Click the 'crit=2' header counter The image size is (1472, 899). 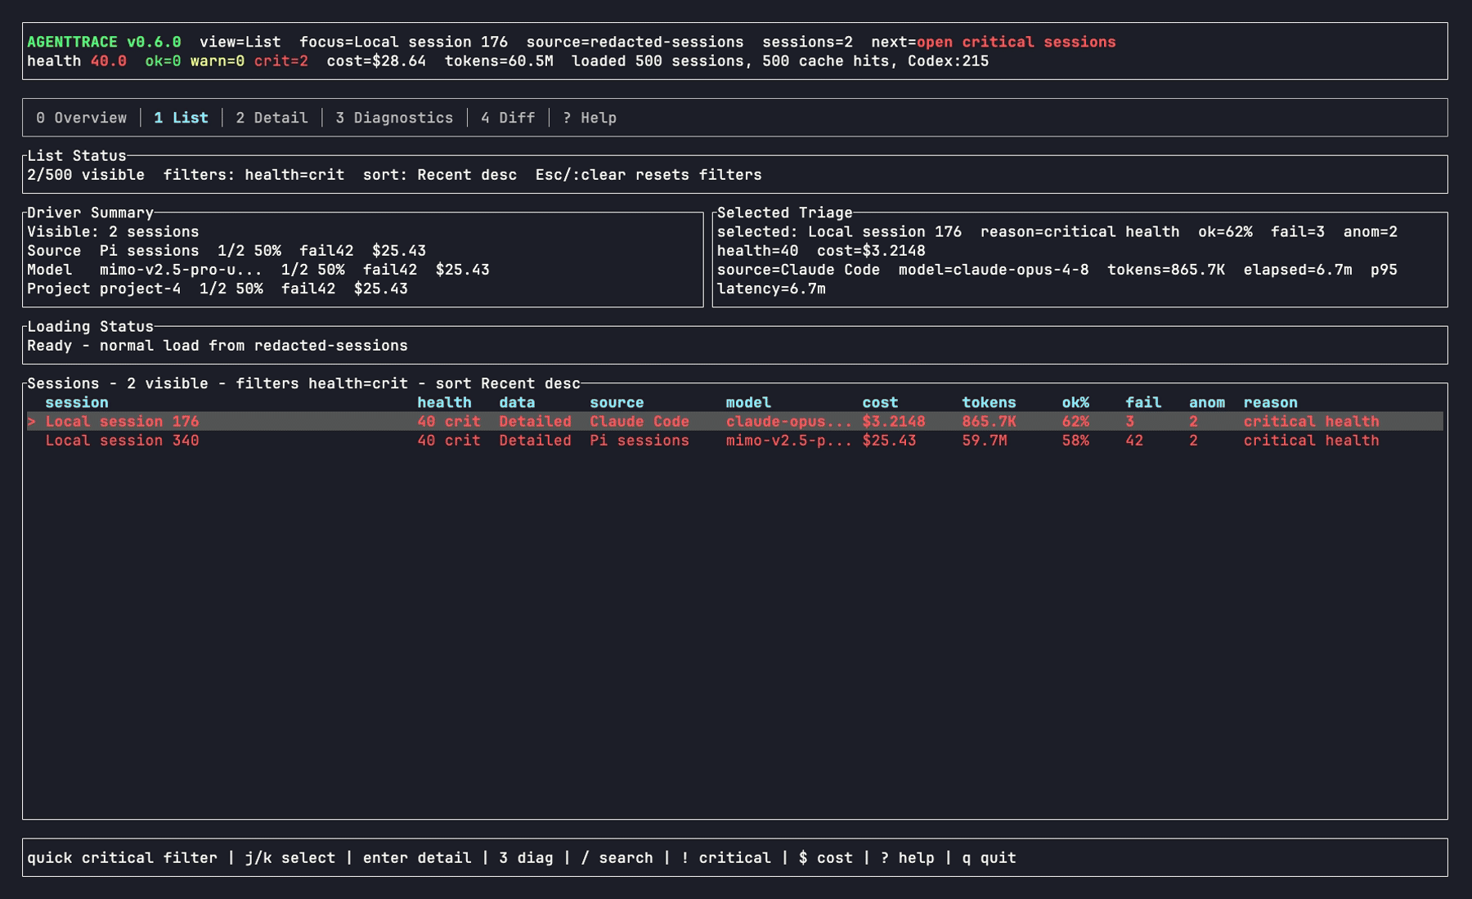280,61
